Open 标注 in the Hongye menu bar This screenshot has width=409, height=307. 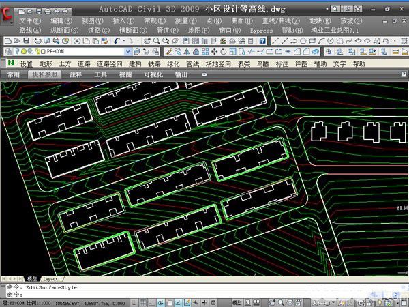(282, 63)
